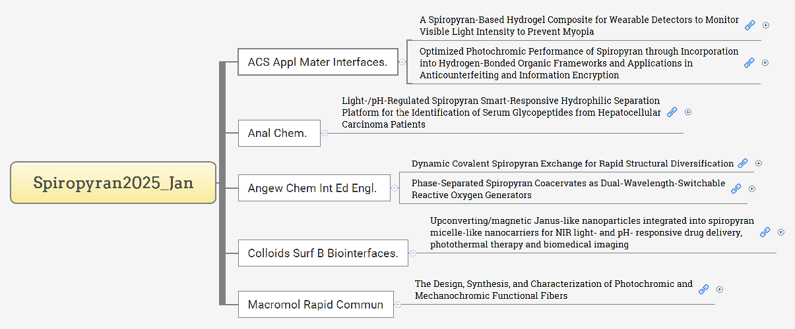Open link icon for Mechanochromic Functional Fibers paper
795x329 pixels.
click(703, 289)
